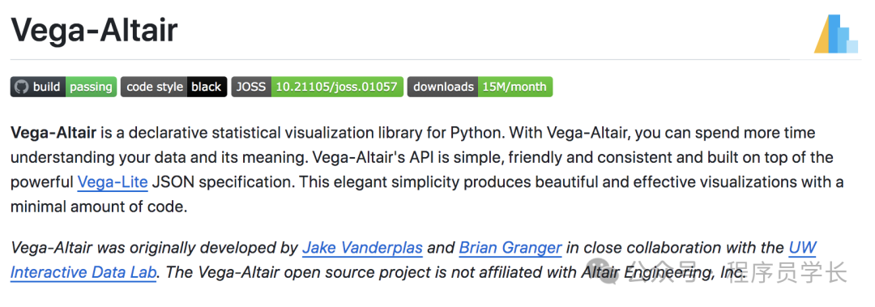
Task: Click the black style label
Action: coord(207,87)
